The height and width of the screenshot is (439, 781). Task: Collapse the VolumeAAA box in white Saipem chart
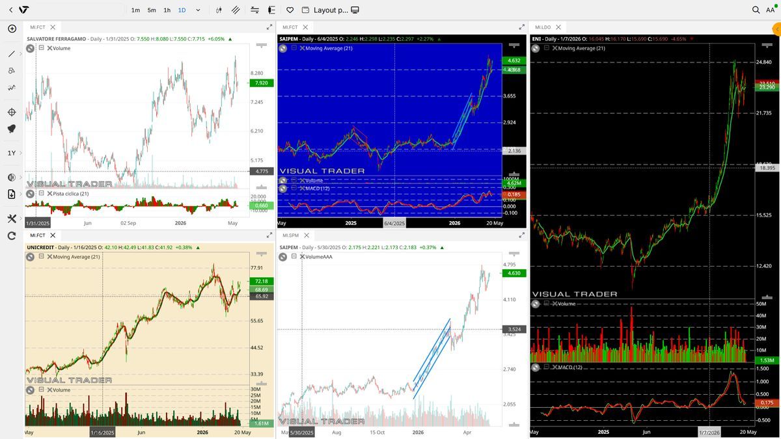(x=294, y=256)
